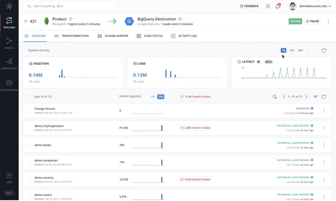Open the pipeline options kebab menu
This screenshot has height=201, width=336.
pos(328,21)
